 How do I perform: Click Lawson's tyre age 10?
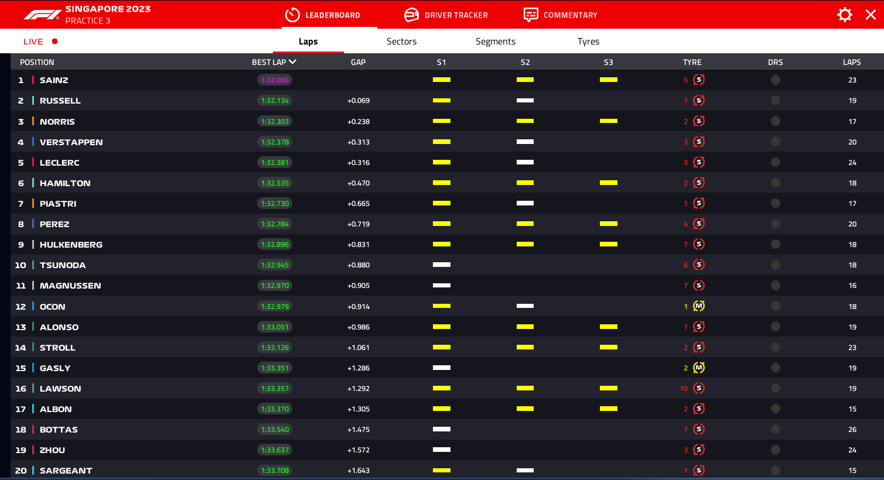point(684,389)
